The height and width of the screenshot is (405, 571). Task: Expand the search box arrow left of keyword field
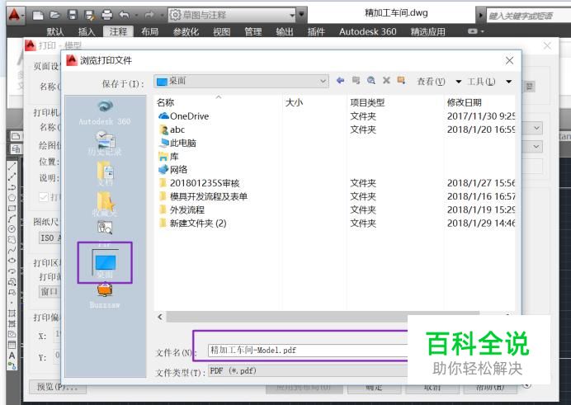tap(481, 16)
